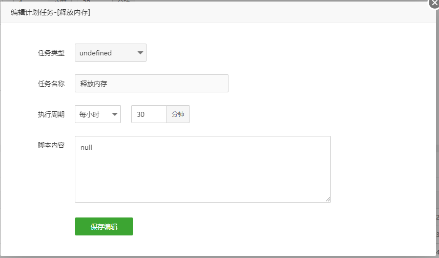Click the green 保存编辑 button
The image size is (439, 258).
104,226
